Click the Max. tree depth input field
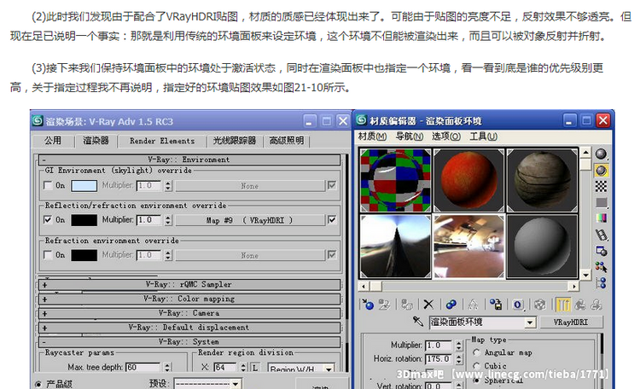This screenshot has height=389, width=640. tap(143, 368)
